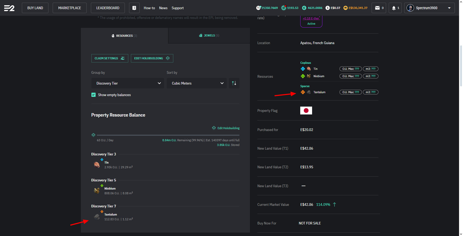This screenshot has height=236, width=463.
Task: Open the mail inbox envelope icon
Action: pyautogui.click(x=377, y=8)
